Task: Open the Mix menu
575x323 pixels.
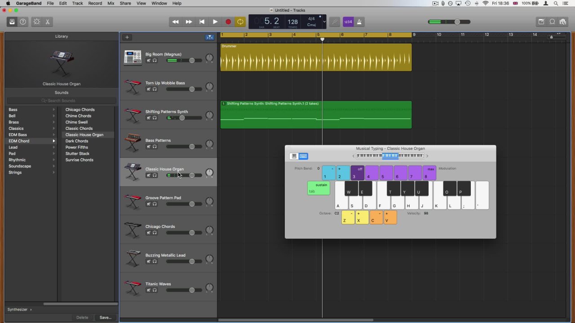Action: (111, 3)
